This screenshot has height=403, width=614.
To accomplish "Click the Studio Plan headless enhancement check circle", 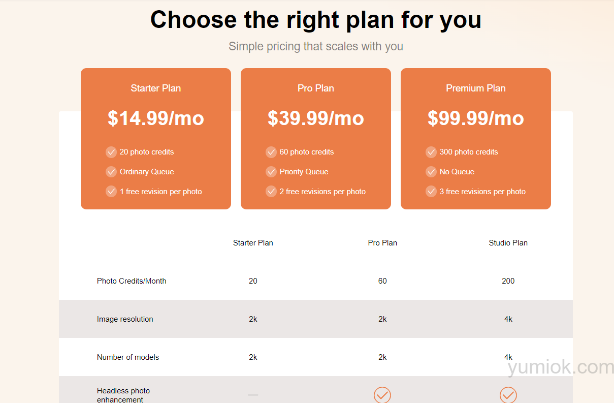I will 508,395.
